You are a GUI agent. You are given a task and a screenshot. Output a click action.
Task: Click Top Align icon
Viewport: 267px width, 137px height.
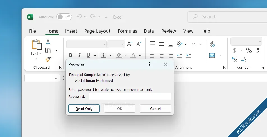coord(153,43)
